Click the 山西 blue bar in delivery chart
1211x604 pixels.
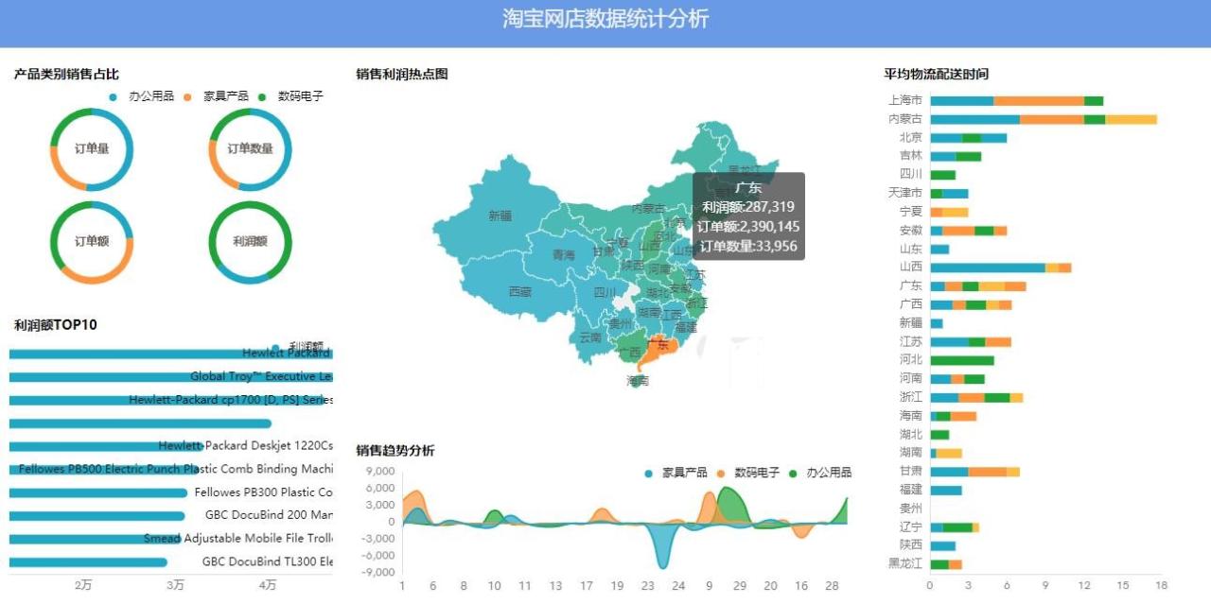click(x=988, y=267)
